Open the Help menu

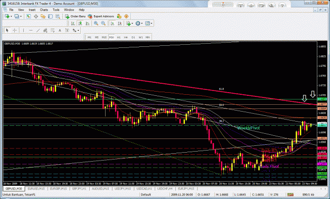[82, 10]
